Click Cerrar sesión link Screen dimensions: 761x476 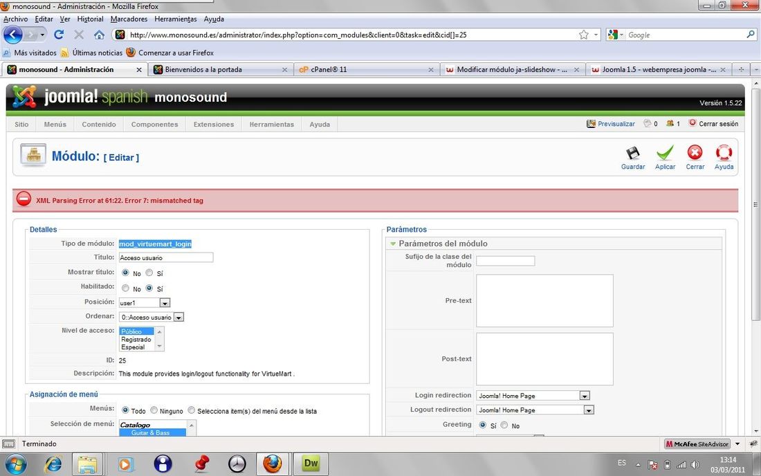pos(718,124)
